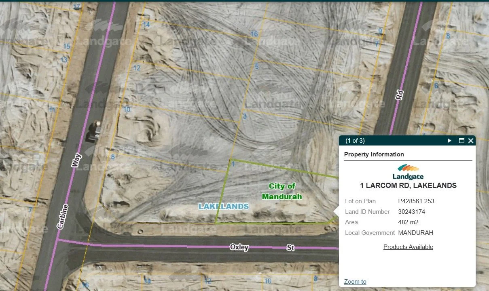
Task: Select lot number 15 on the map
Action: (x=67, y=46)
